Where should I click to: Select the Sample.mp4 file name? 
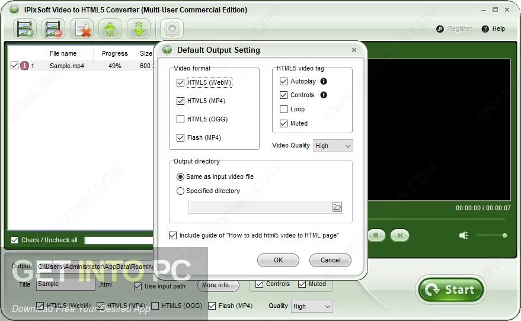67,66
